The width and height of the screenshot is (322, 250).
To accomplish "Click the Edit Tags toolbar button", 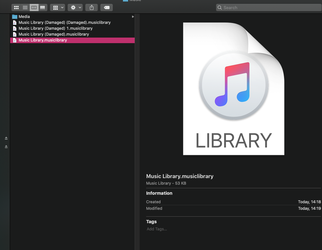I will tap(107, 8).
